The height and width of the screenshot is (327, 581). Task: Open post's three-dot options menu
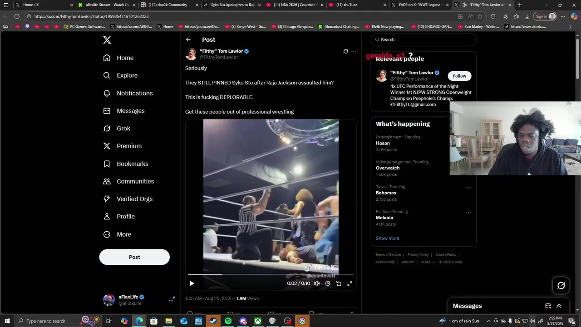click(354, 51)
